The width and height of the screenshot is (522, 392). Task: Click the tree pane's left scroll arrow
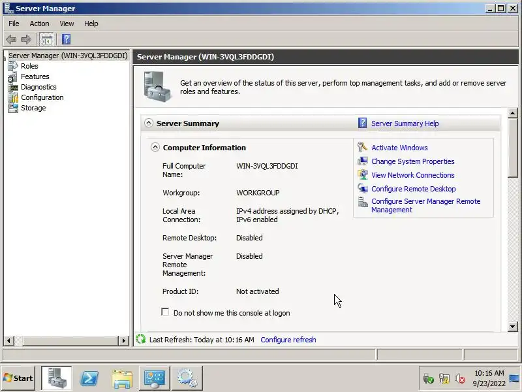[x=8, y=340]
